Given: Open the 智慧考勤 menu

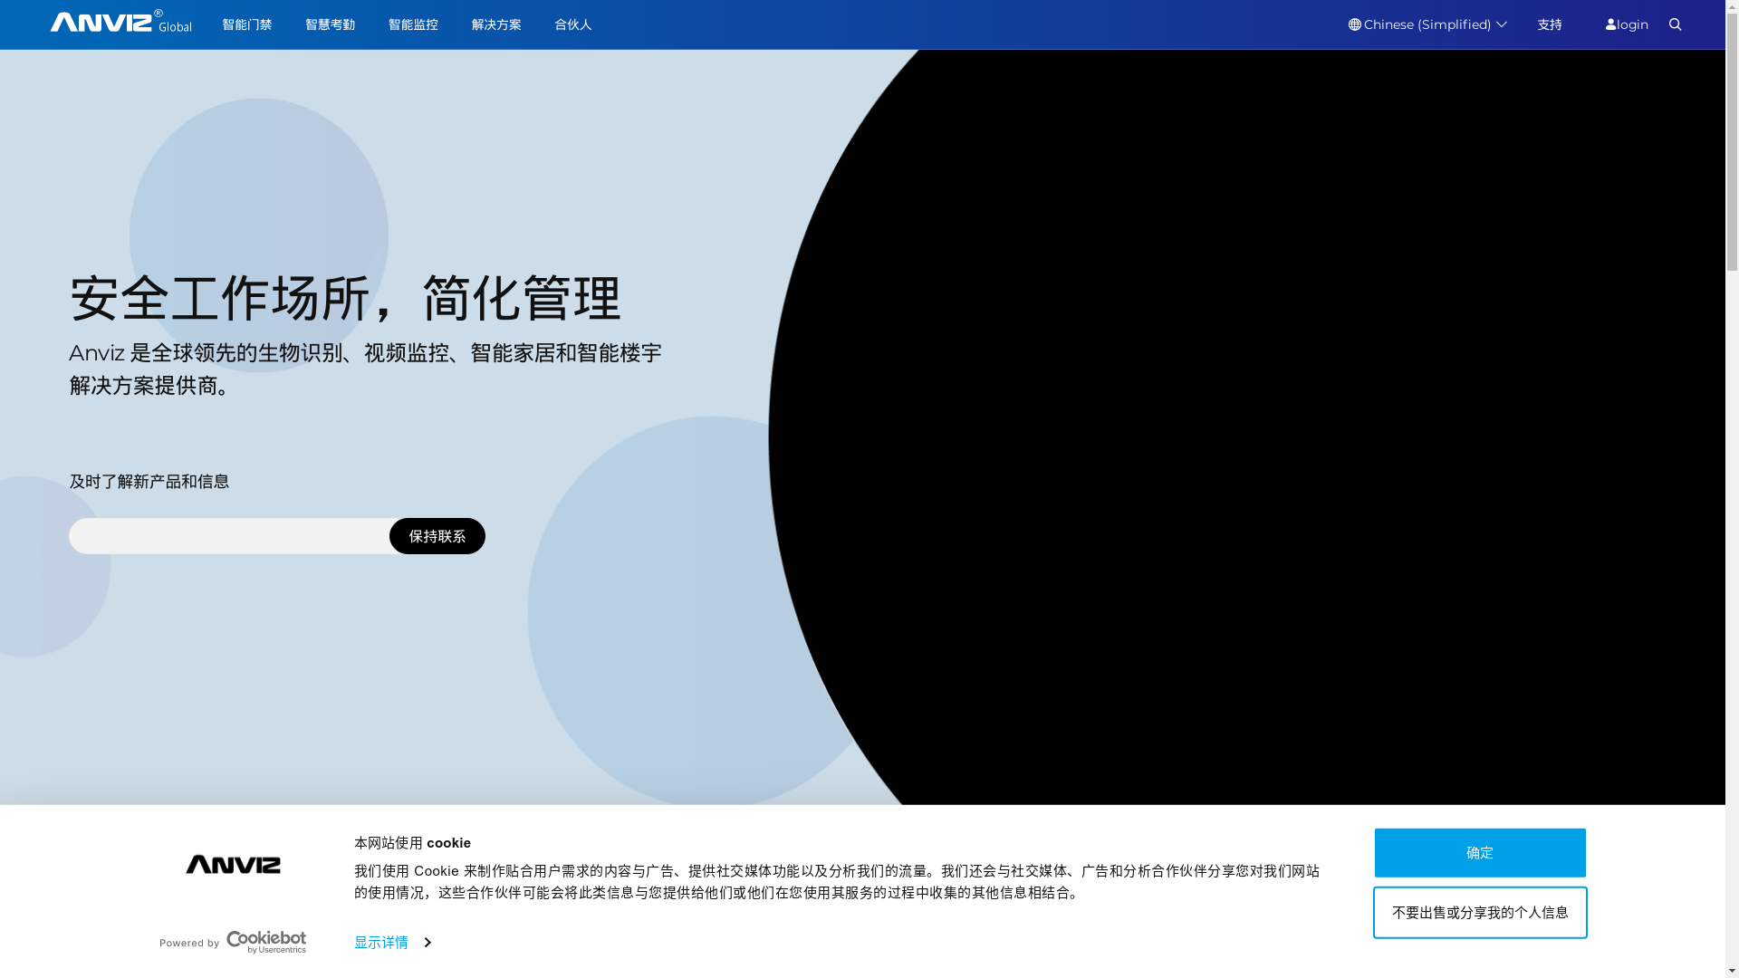Looking at the screenshot, I should [x=330, y=24].
